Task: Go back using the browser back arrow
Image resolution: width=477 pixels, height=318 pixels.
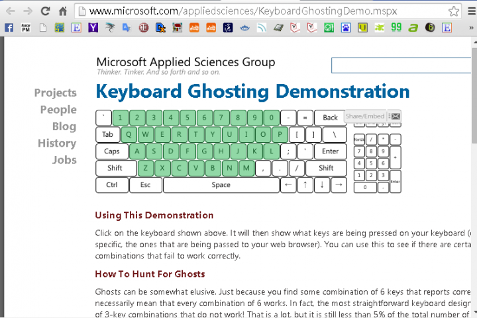Action: (11, 11)
